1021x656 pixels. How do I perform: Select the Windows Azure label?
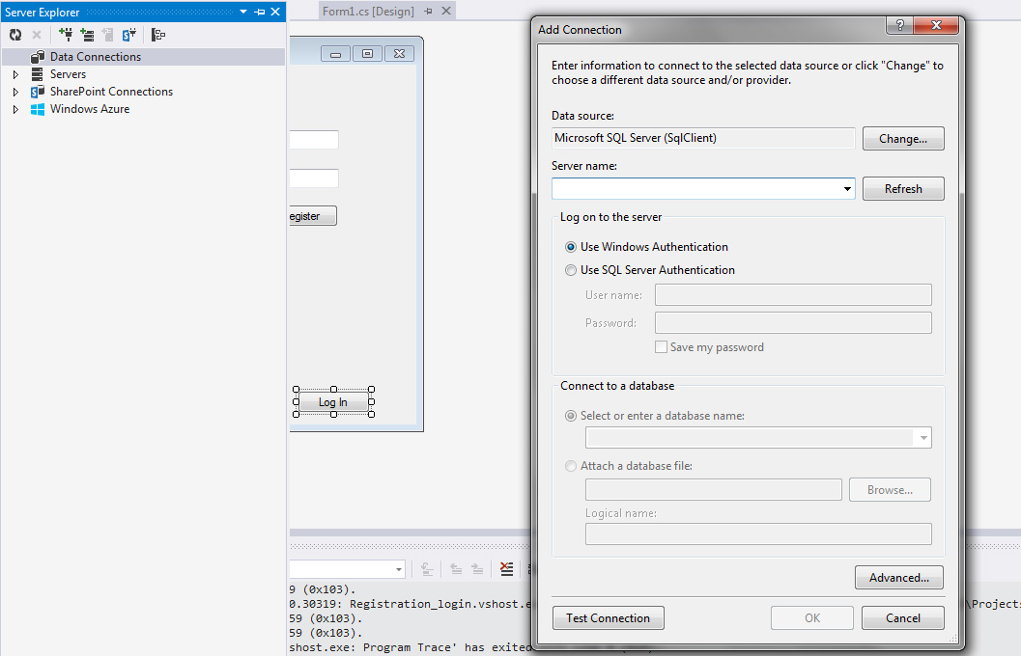90,109
